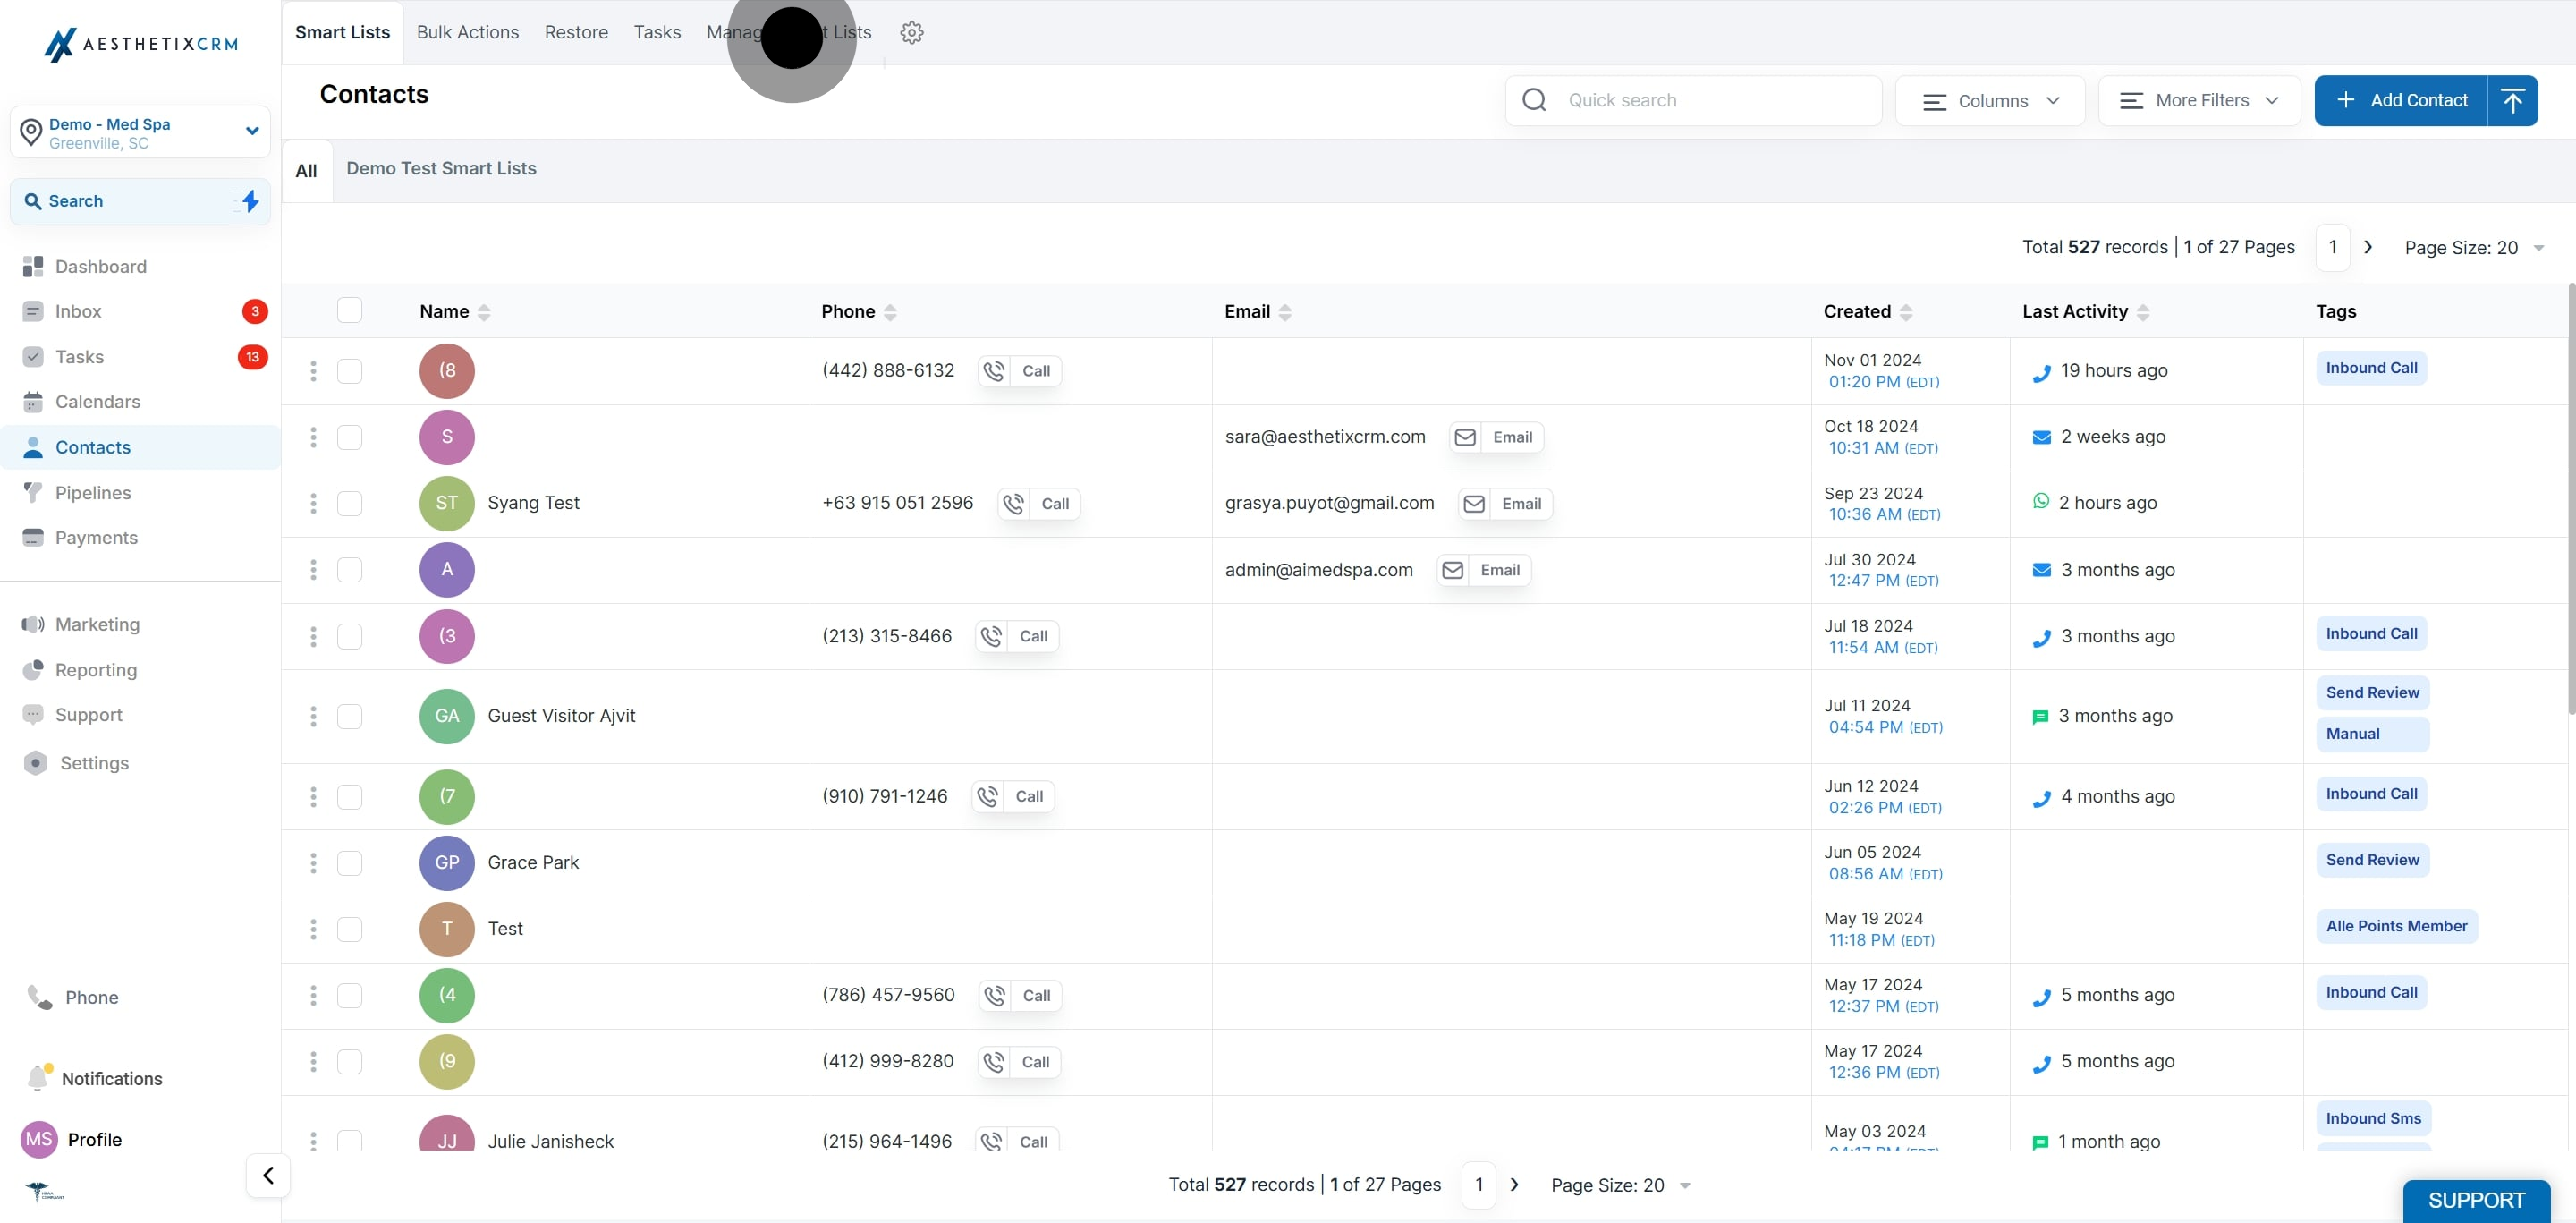The image size is (2576, 1223).
Task: Click the GA avatar for Guest Visitor Ajvit
Action: click(446, 716)
